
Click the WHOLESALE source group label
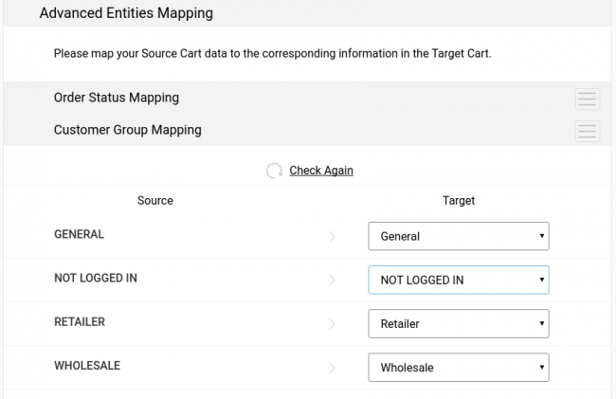[x=87, y=366]
